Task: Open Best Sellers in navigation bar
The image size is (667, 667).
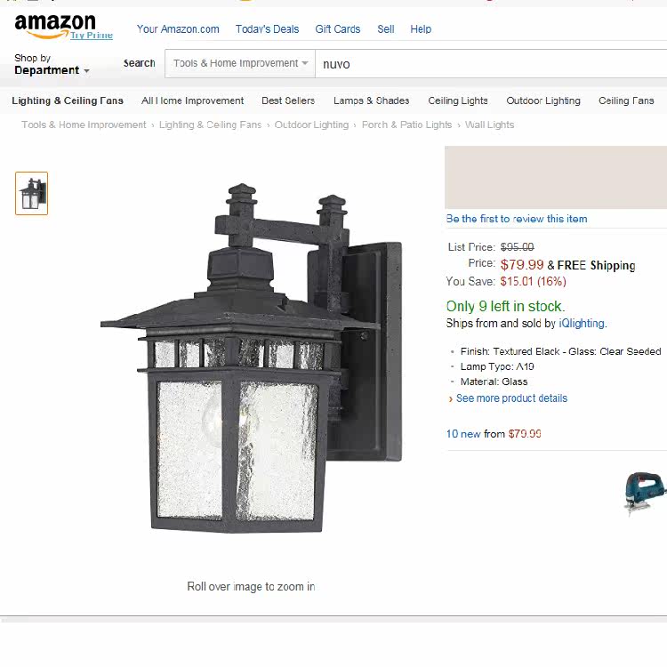Action: (x=288, y=100)
